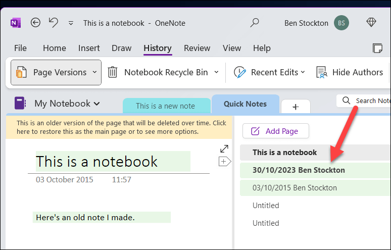The height and width of the screenshot is (250, 391).
Task: Add a new section with plus tab
Action: click(296, 107)
